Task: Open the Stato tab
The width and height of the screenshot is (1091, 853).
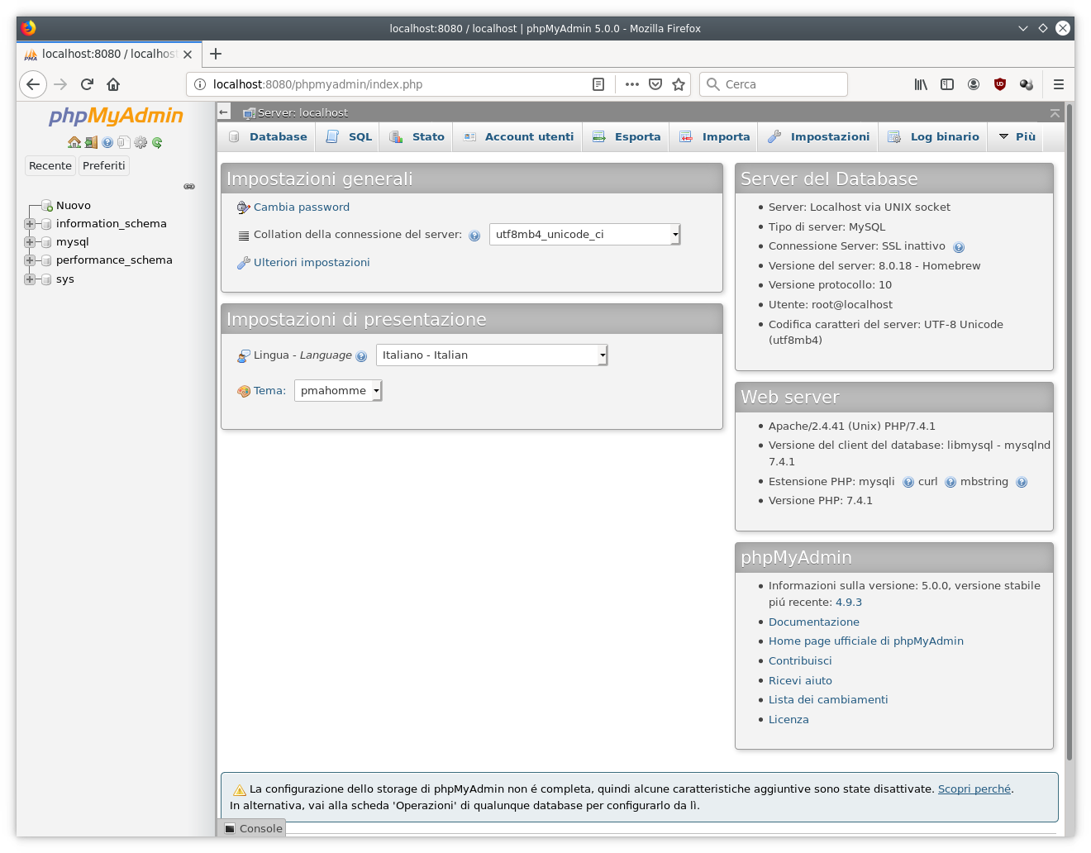Action: coord(417,137)
